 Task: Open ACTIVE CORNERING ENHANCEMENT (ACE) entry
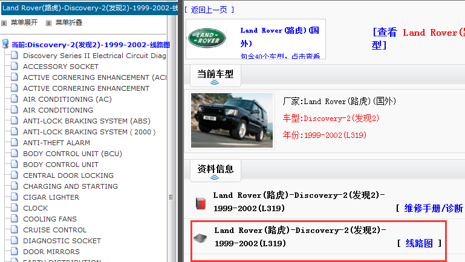pos(94,77)
